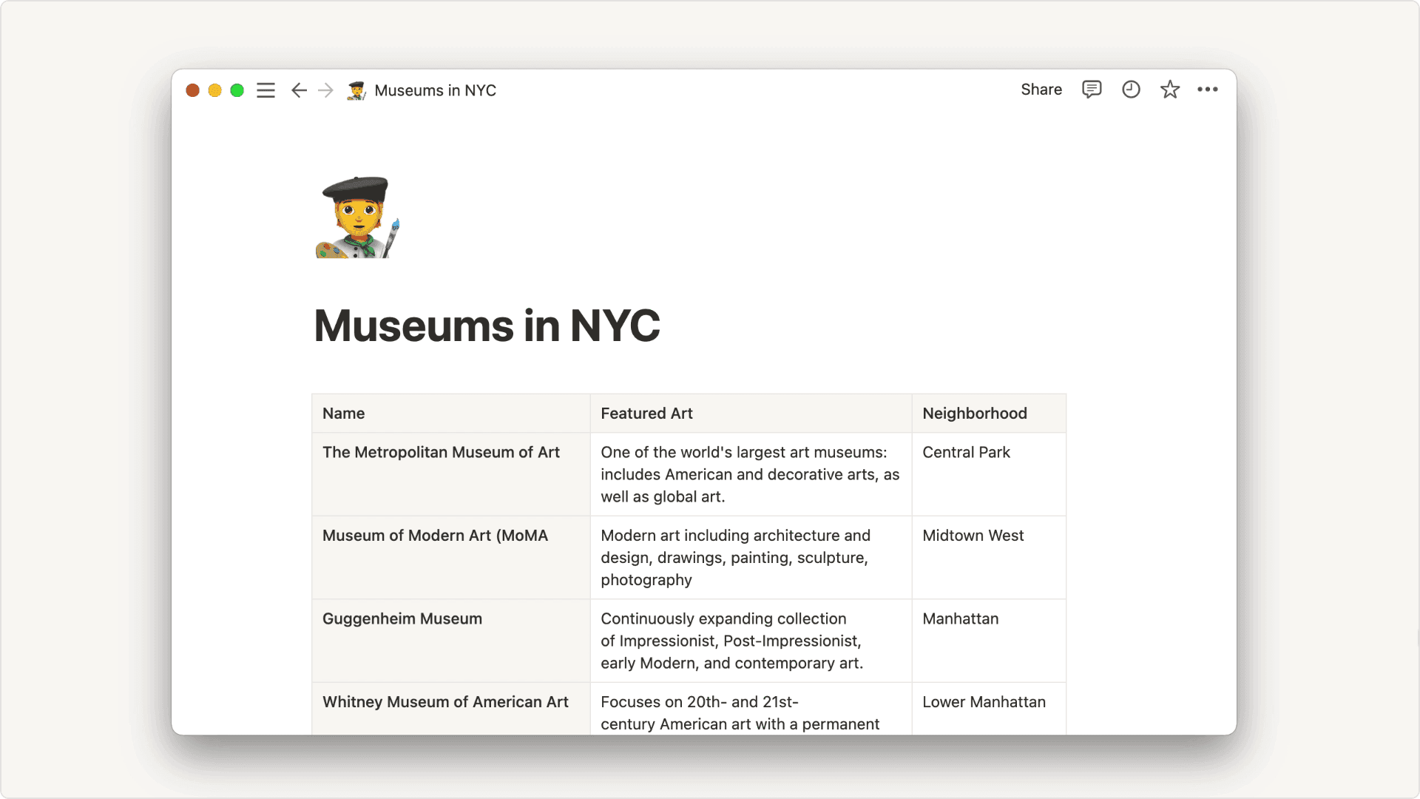Go back with the left arrow
This screenshot has height=799, width=1420.
(x=299, y=90)
